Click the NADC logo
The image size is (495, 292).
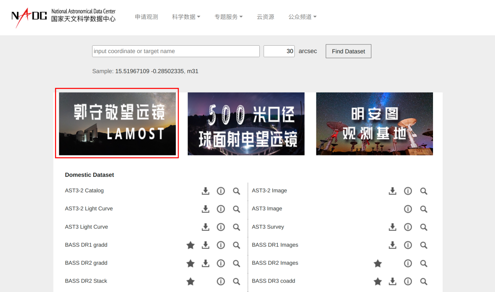point(64,17)
